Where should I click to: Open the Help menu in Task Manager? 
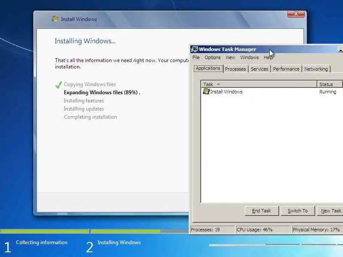click(x=268, y=57)
